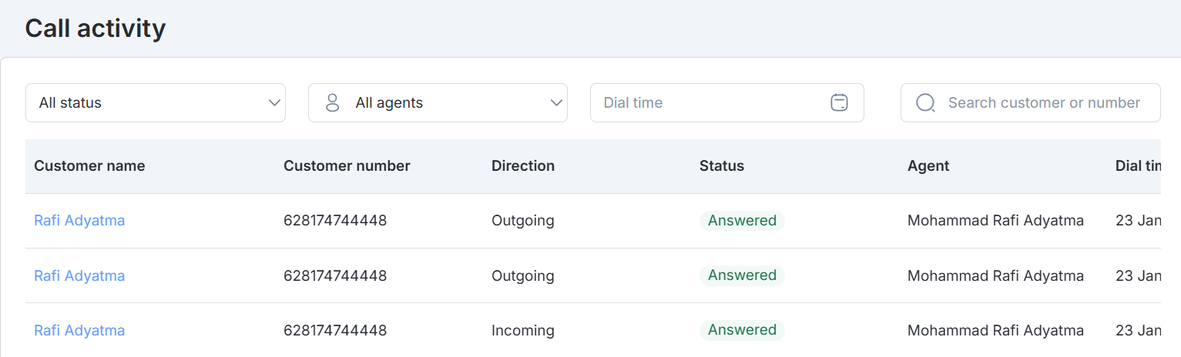Click the calendar icon in Dial time field
The width and height of the screenshot is (1181, 357).
pyautogui.click(x=839, y=102)
